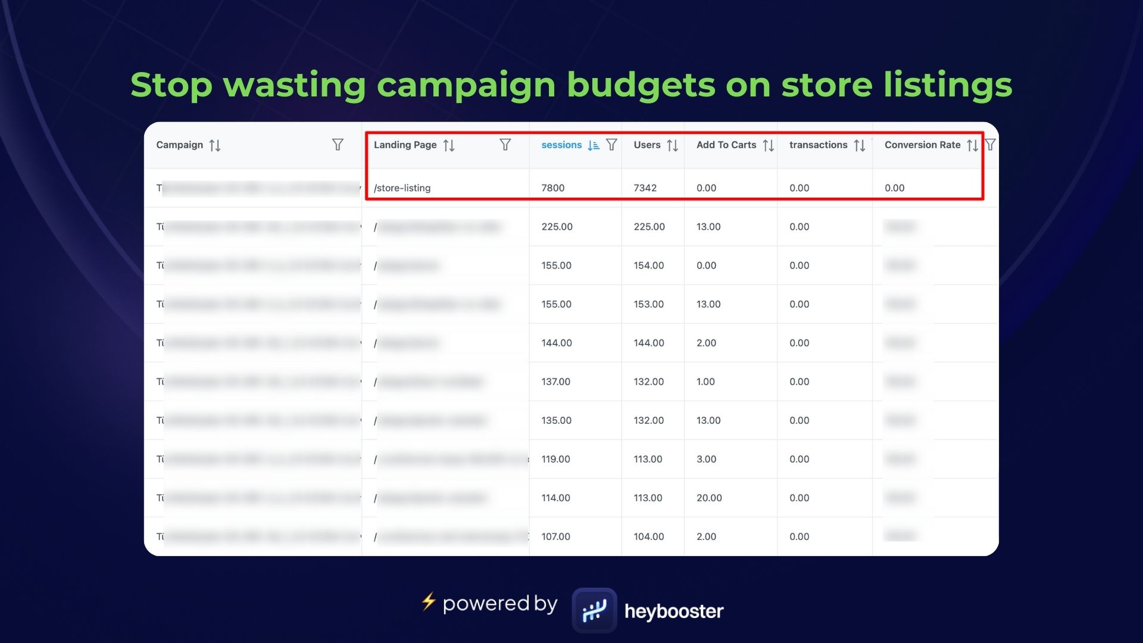The height and width of the screenshot is (643, 1143).
Task: Select the 7342 users value
Action: coord(645,188)
